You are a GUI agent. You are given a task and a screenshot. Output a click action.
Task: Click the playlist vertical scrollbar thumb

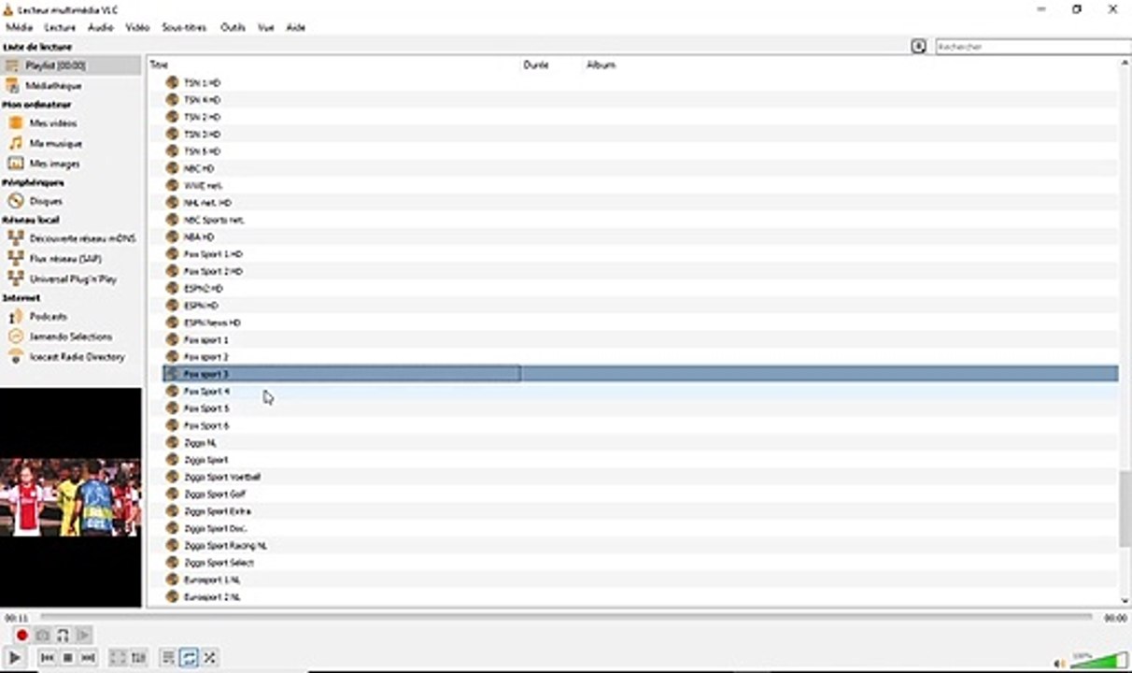[x=1125, y=509]
